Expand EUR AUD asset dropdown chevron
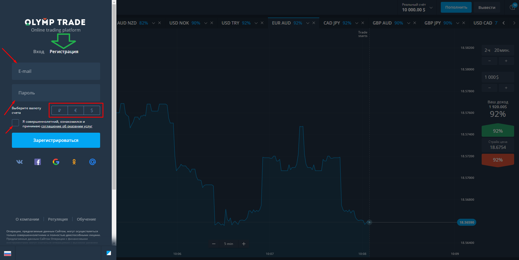 click(x=308, y=23)
